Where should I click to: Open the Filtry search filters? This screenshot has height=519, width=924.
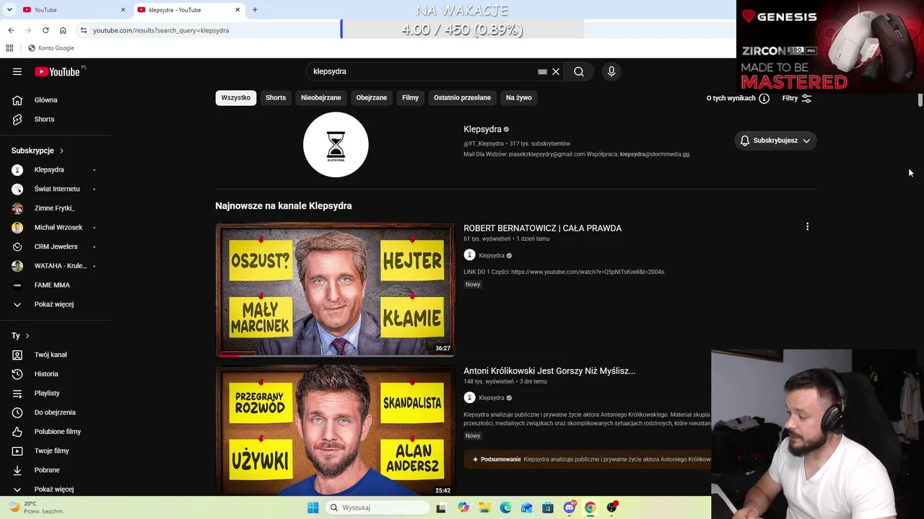pos(797,98)
